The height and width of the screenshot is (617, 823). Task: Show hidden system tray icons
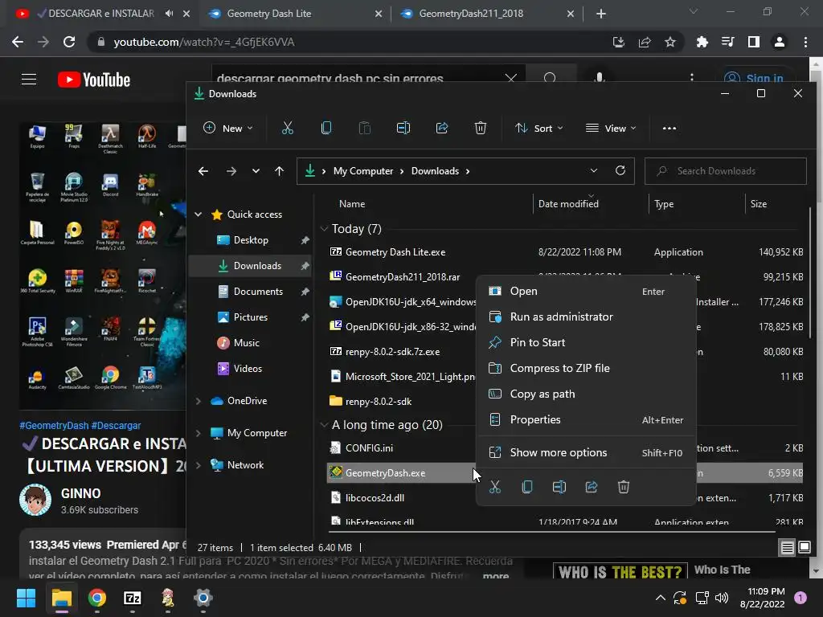pos(661,598)
